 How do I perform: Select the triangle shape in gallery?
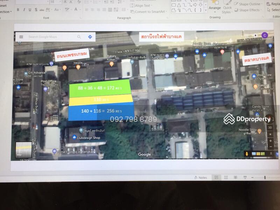tap(179, 5)
